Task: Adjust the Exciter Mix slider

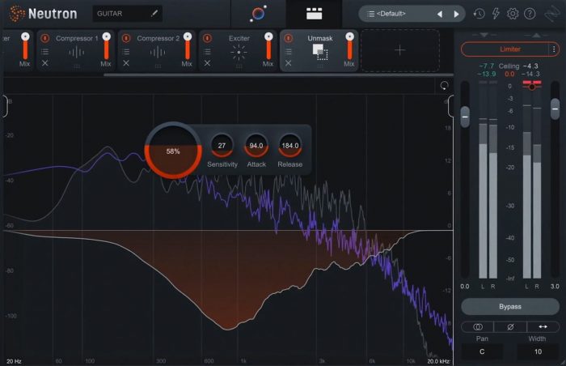Action: point(268,46)
